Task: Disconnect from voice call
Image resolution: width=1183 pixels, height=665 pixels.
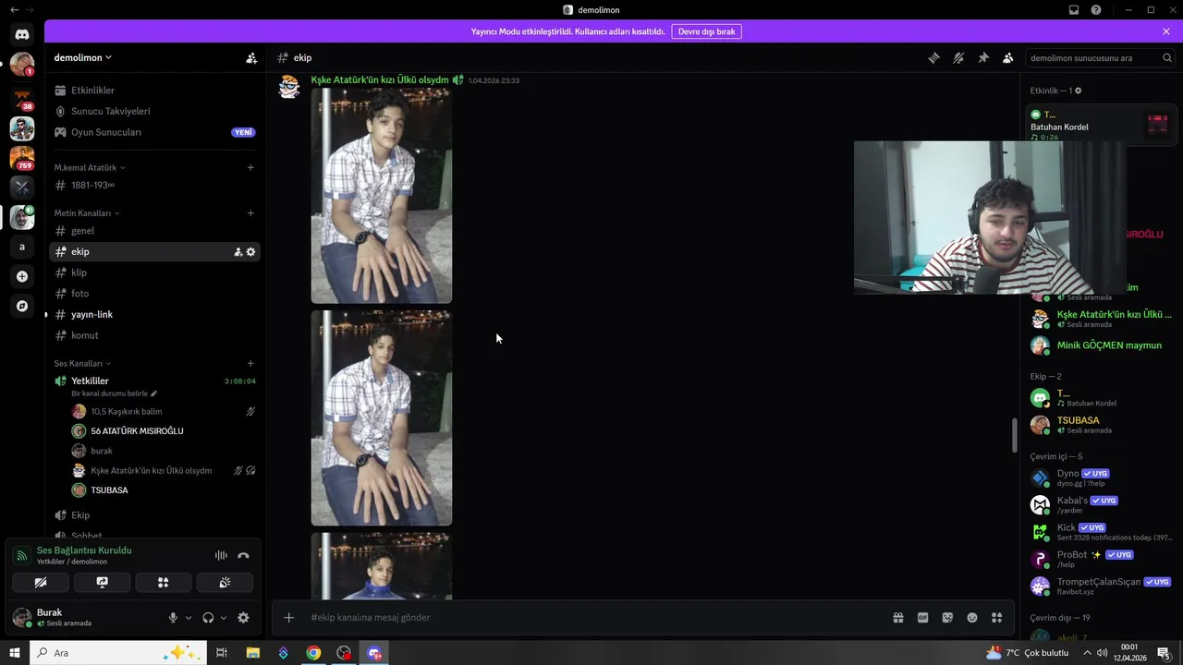Action: (243, 555)
